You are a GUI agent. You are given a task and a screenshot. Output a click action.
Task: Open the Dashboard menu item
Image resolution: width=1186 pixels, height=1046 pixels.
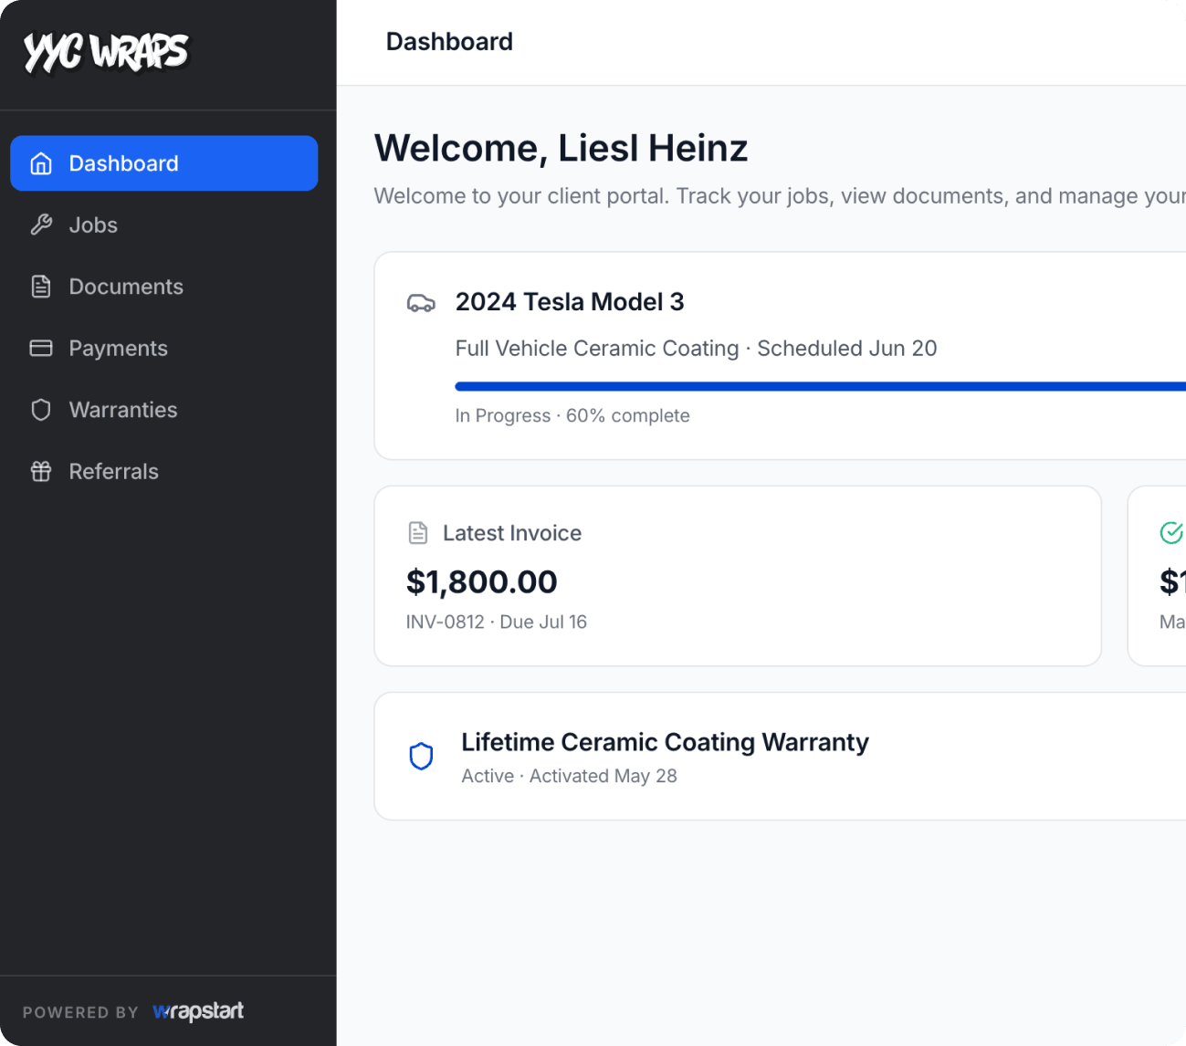(164, 163)
